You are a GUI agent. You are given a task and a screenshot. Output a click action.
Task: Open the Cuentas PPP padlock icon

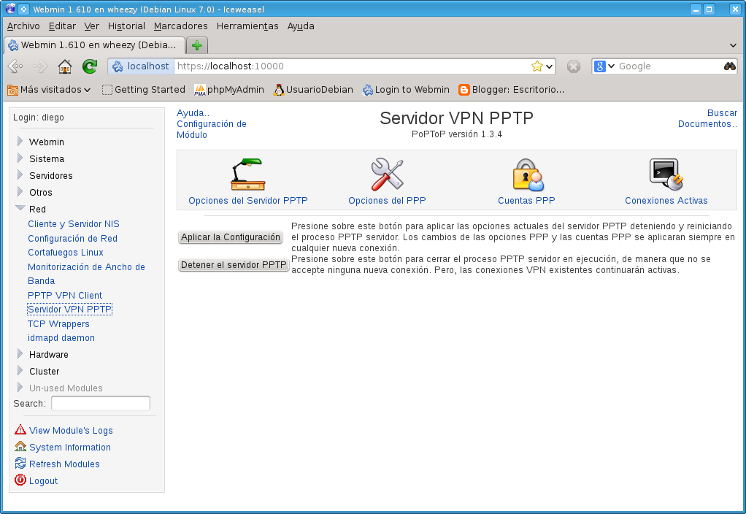click(528, 174)
